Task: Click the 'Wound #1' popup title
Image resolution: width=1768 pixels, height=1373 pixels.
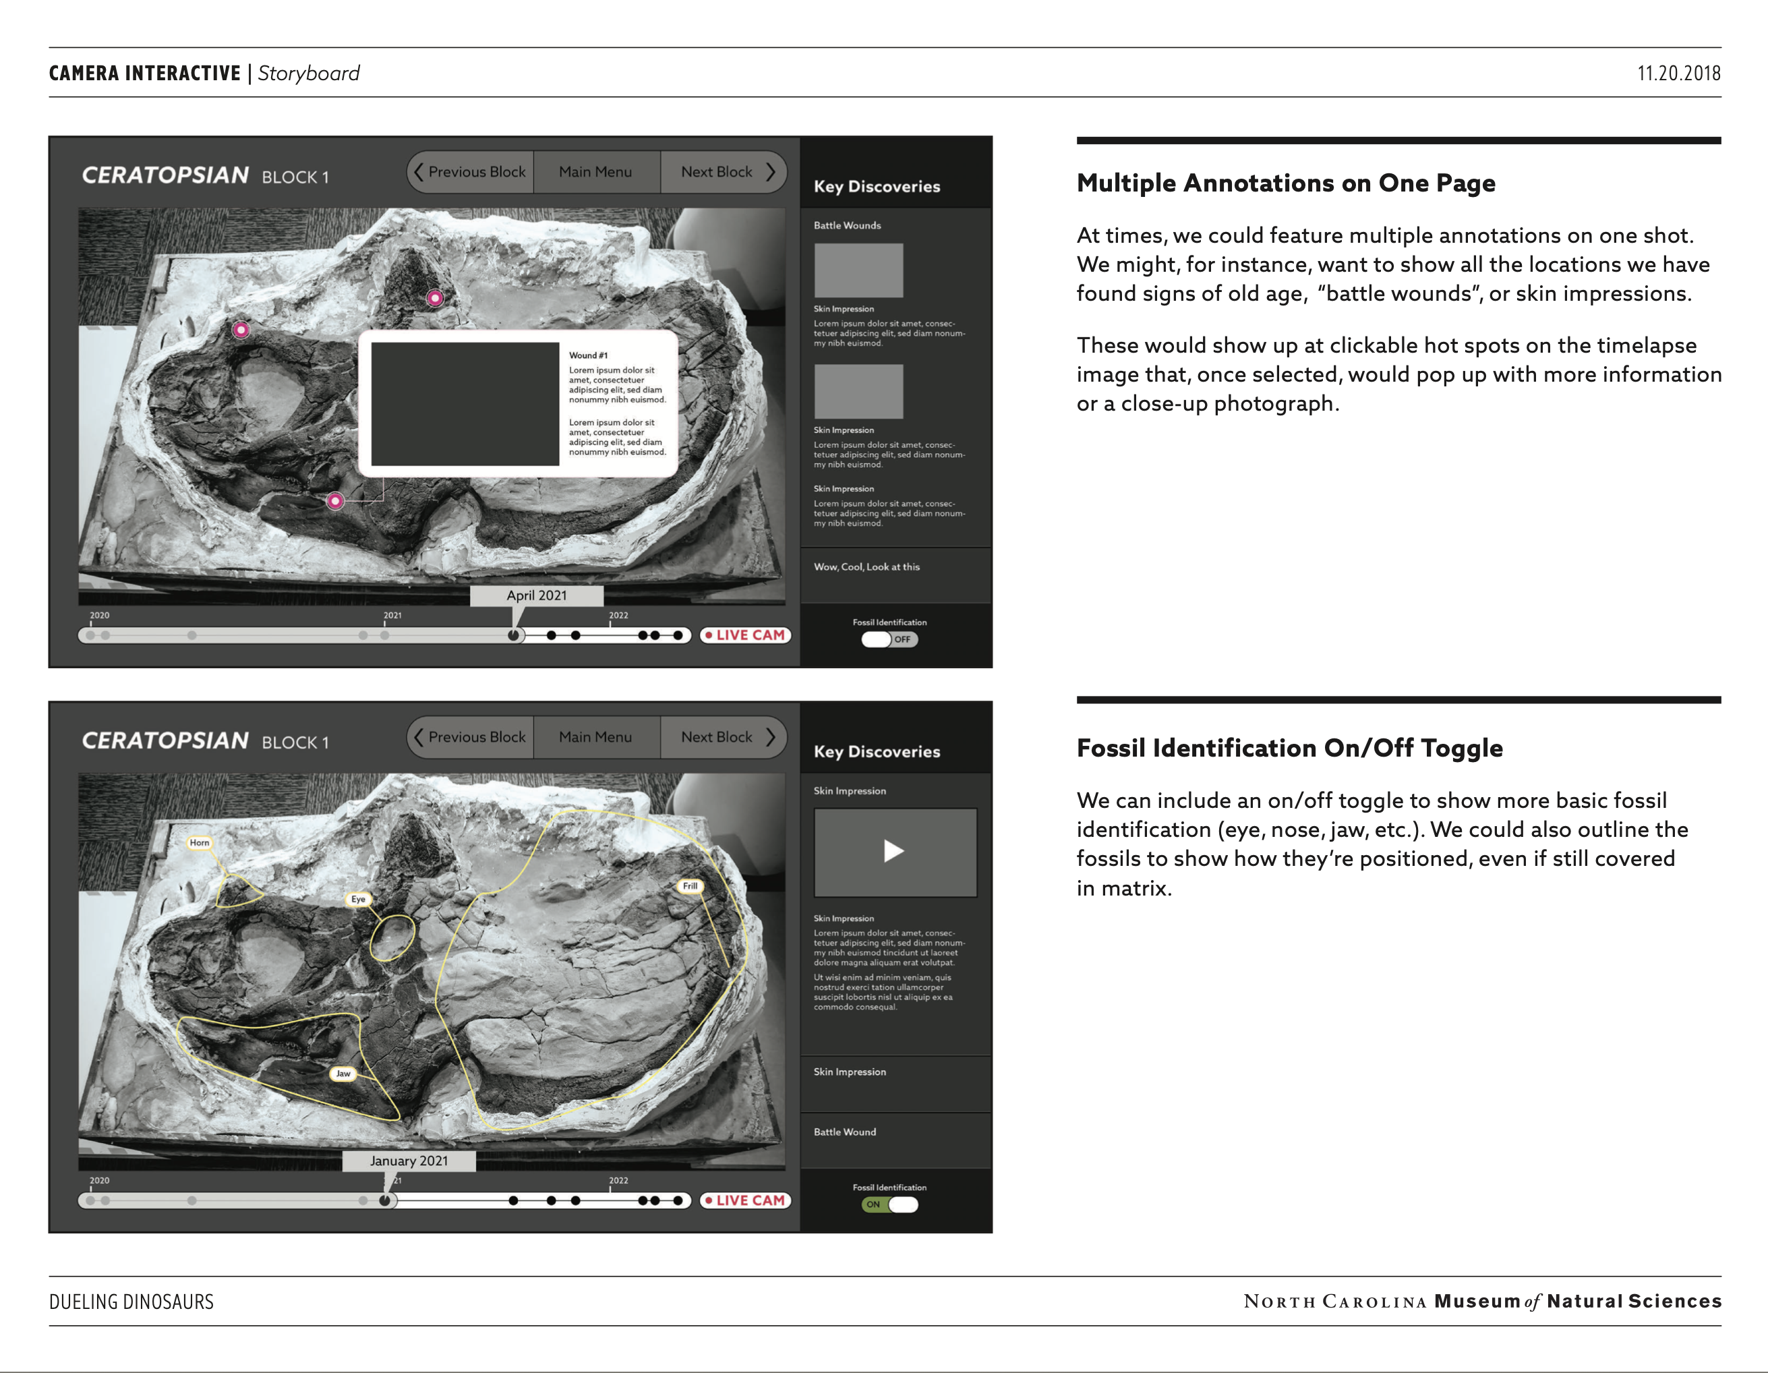Action: point(589,355)
